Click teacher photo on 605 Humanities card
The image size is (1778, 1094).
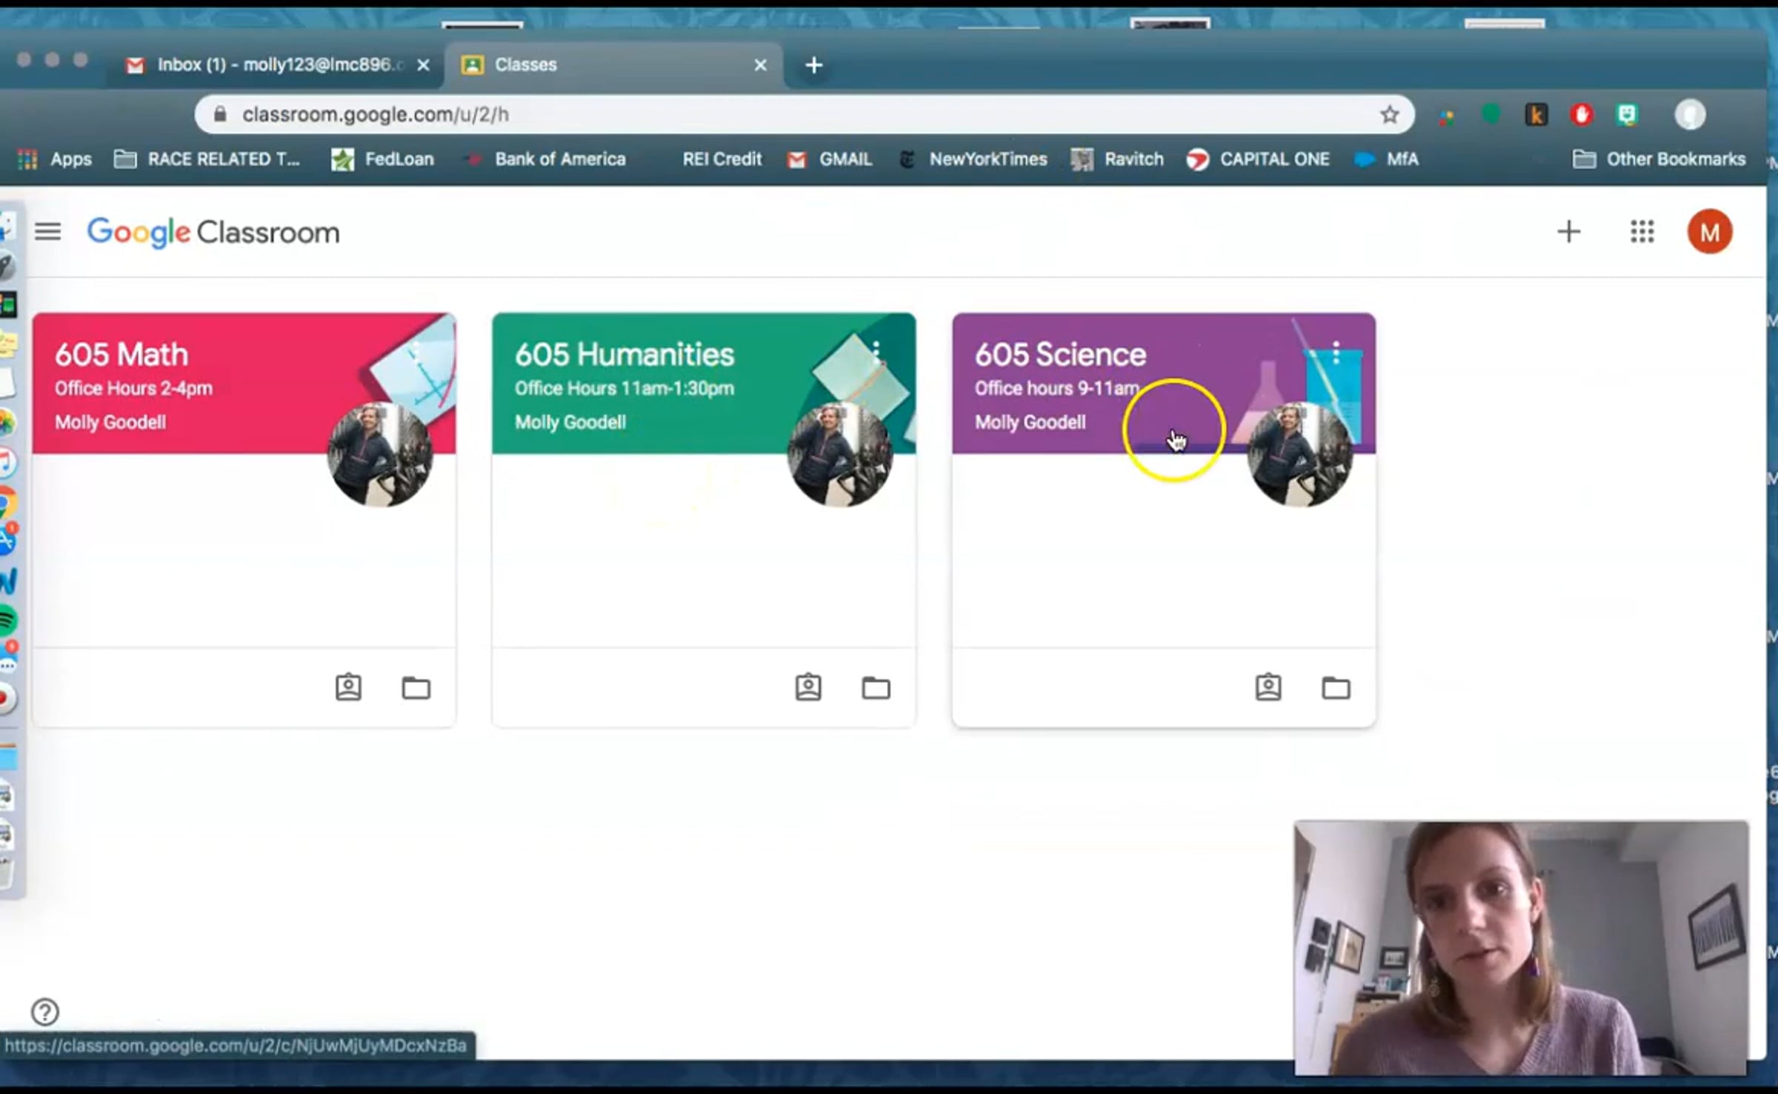[840, 455]
